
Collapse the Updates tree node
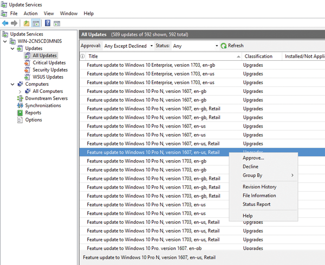(12, 49)
